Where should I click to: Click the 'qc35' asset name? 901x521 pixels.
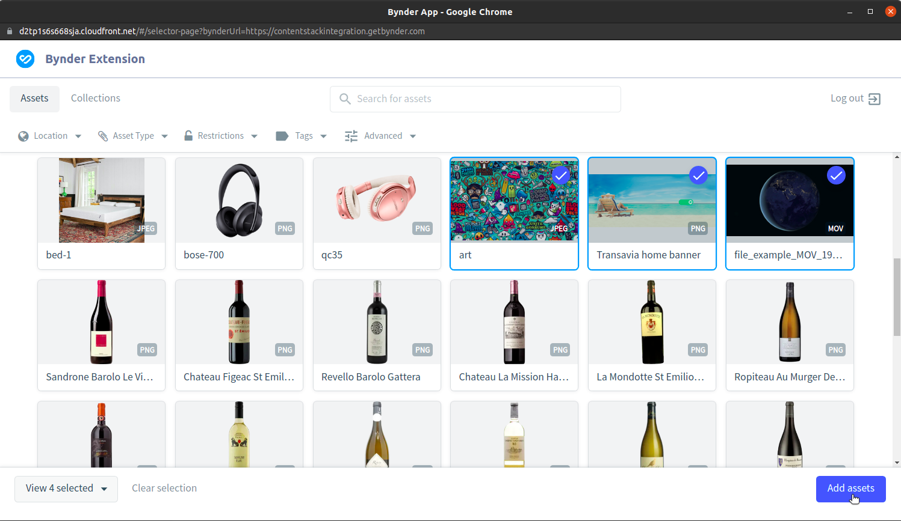pos(332,255)
